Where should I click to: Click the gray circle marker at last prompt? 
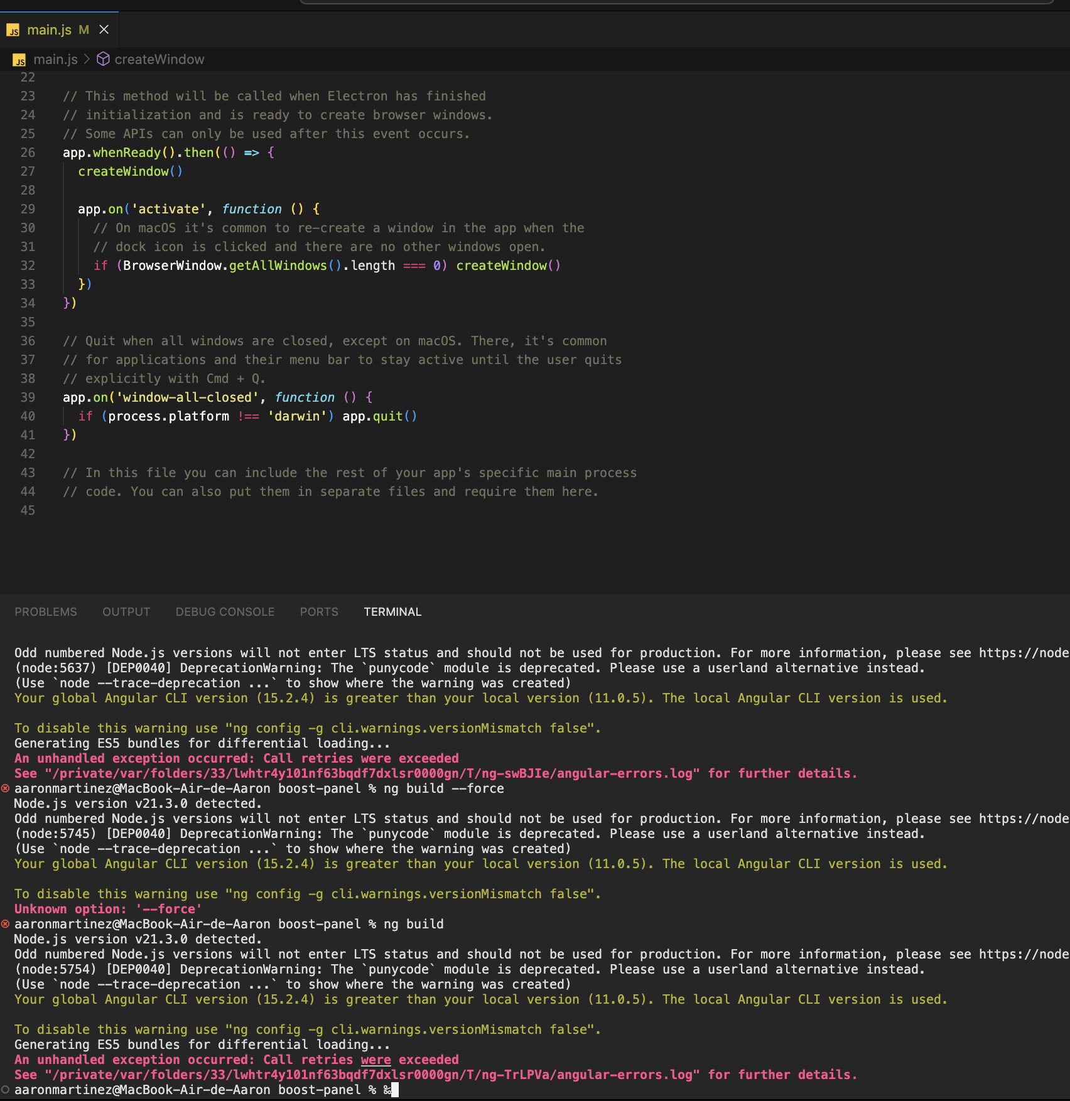(x=6, y=1090)
